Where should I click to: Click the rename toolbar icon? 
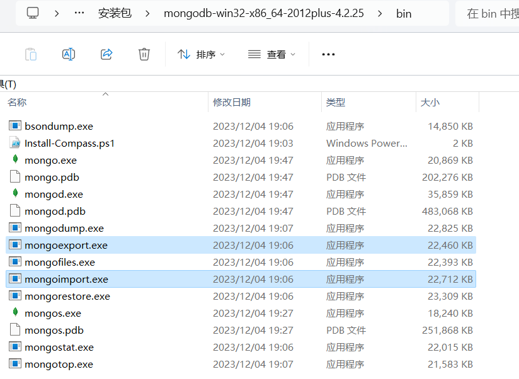tap(69, 54)
